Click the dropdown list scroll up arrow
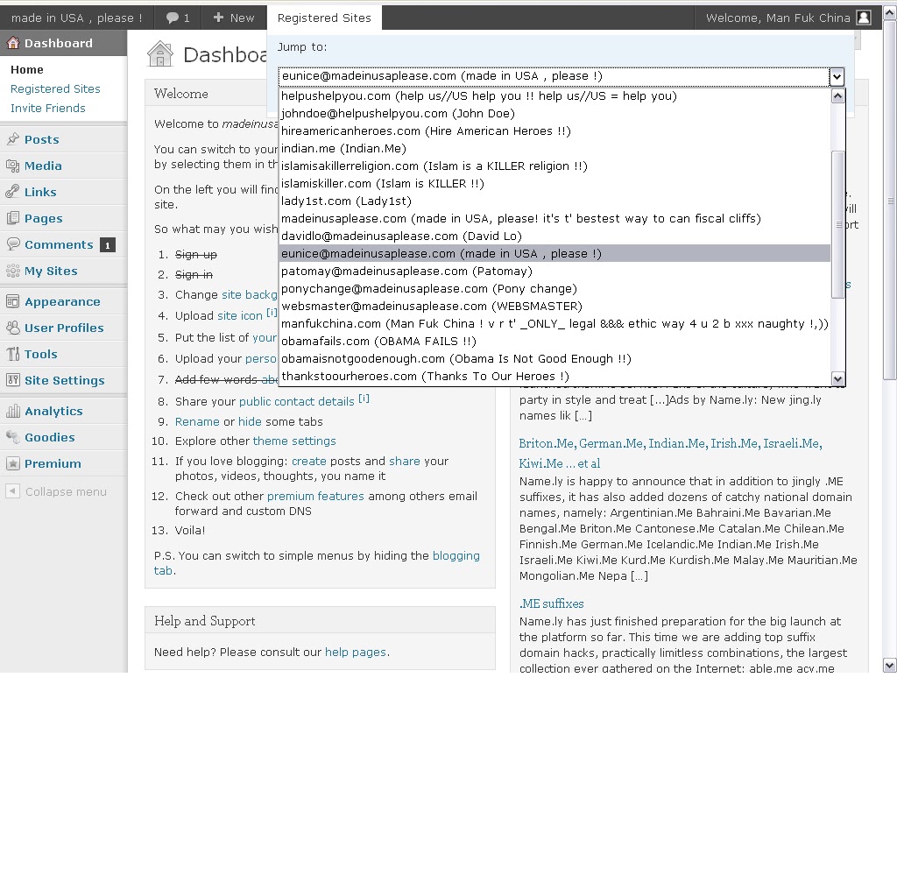 pos(838,96)
